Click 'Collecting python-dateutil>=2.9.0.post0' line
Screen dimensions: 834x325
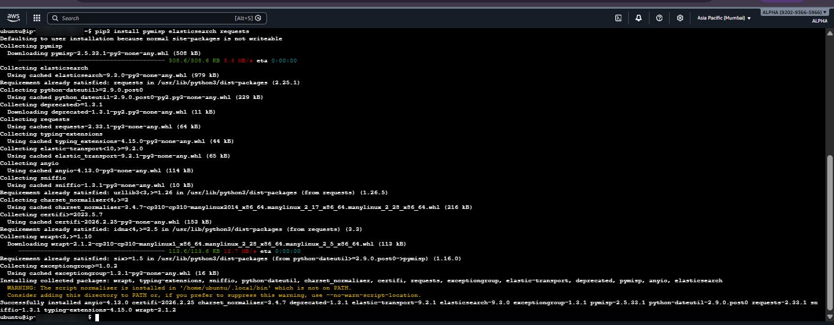[x=71, y=90]
